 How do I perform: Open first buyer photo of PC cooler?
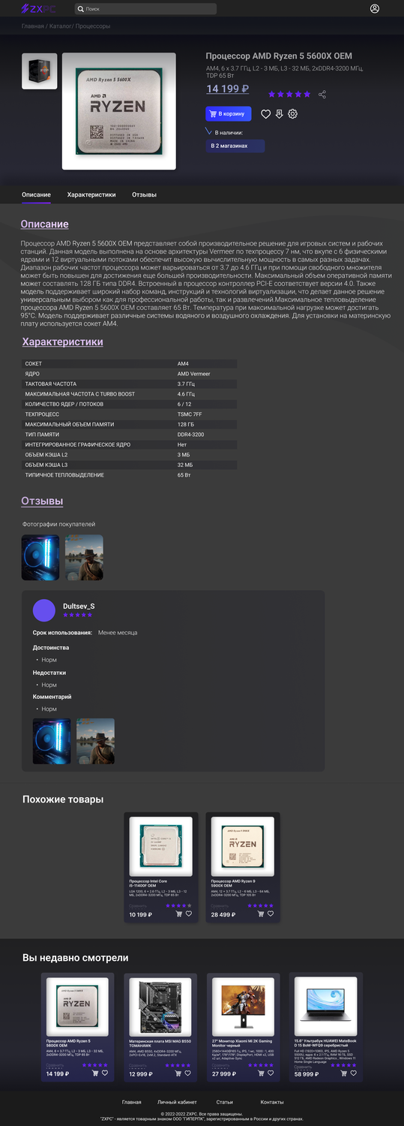[40, 557]
